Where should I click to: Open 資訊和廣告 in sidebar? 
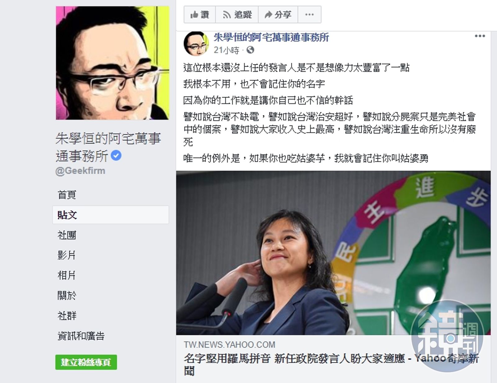[x=81, y=336]
